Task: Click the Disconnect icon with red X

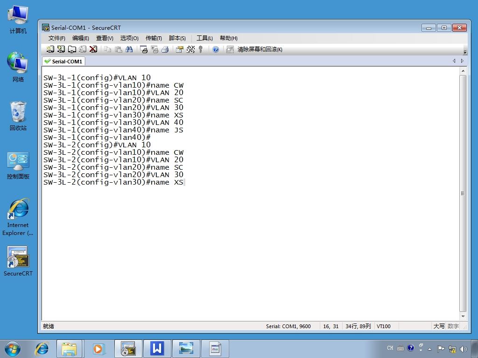Action: pyautogui.click(x=93, y=49)
